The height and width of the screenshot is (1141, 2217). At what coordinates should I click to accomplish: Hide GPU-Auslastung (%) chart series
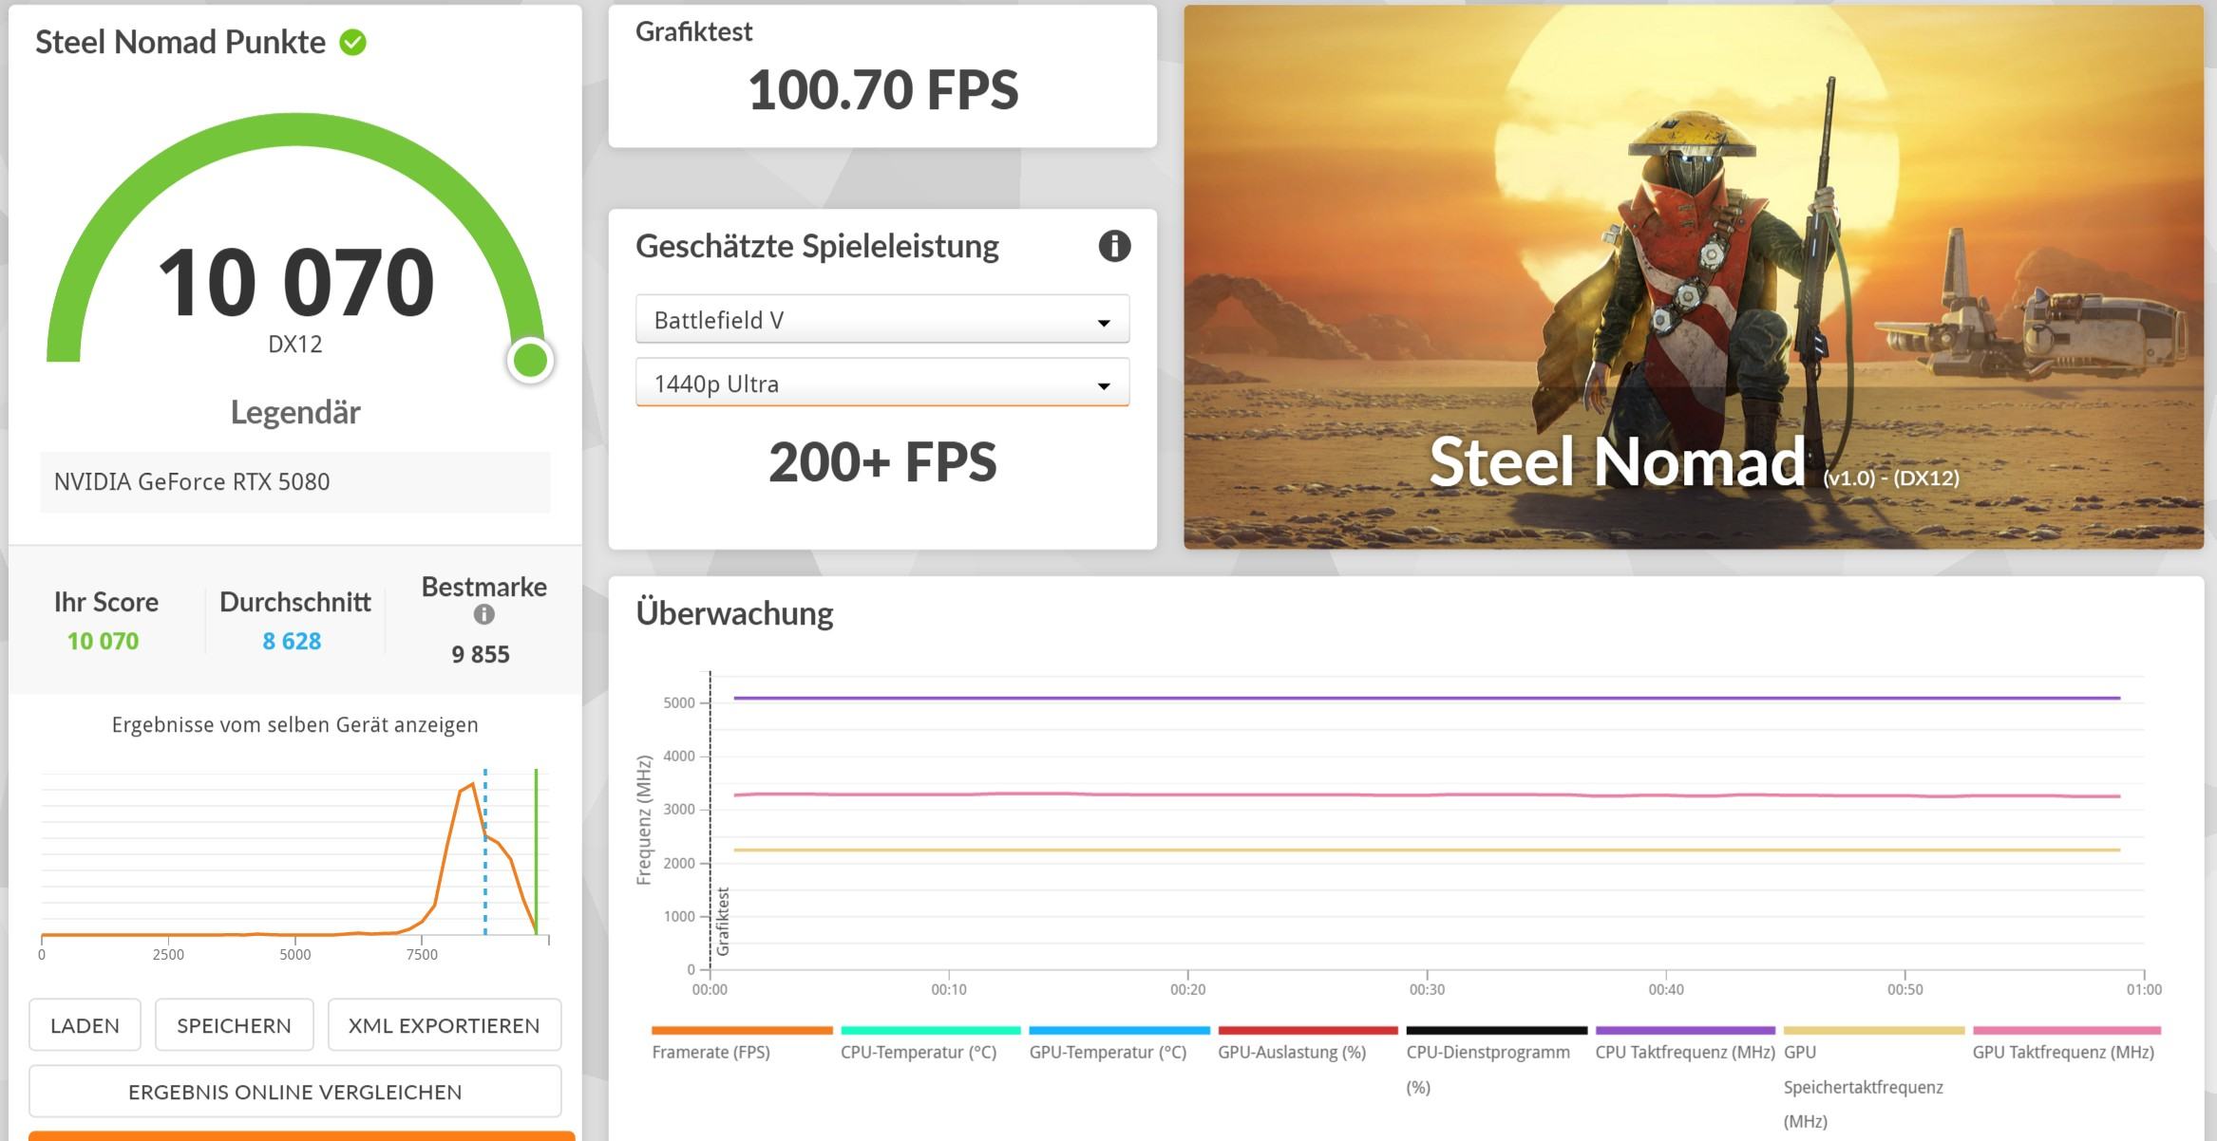pos(1292,1052)
